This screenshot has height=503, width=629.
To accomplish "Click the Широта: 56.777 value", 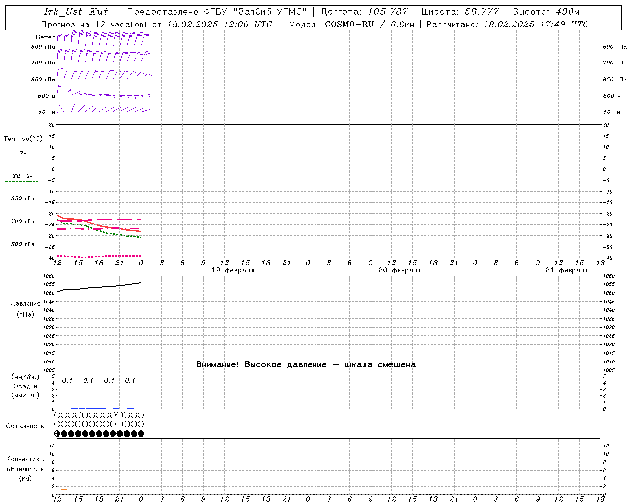I will [x=460, y=12].
